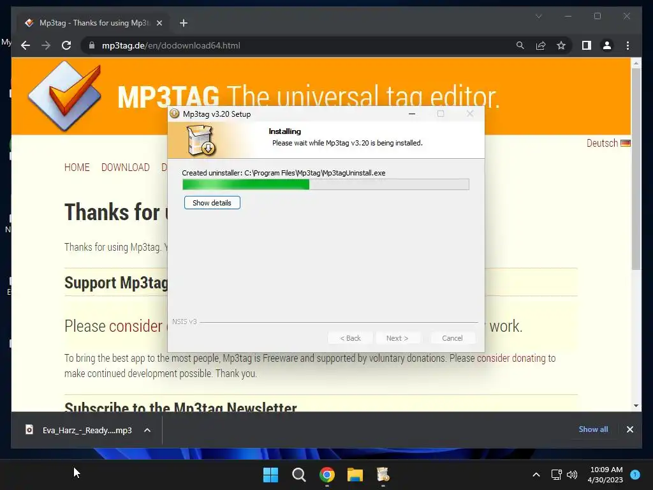Open a new Chrome tab
This screenshot has width=653, height=490.
point(184,23)
